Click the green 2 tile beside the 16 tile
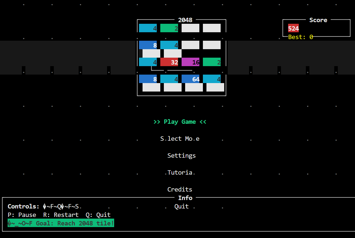The height and width of the screenshot is (238, 355). pos(212,62)
